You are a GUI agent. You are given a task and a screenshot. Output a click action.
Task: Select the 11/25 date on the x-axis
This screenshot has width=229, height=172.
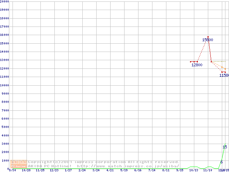40,170
